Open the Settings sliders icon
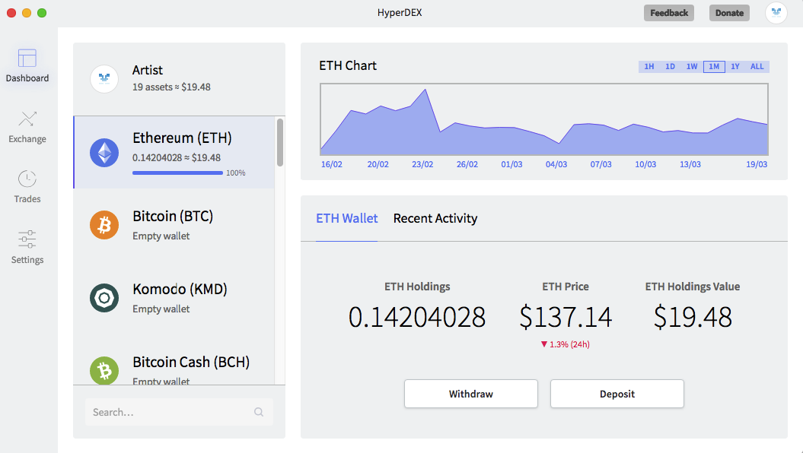The image size is (803, 453). [x=27, y=239]
